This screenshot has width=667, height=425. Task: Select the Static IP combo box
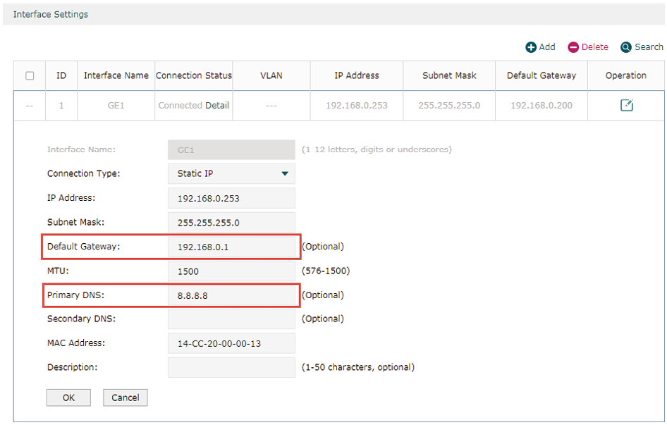(x=231, y=173)
